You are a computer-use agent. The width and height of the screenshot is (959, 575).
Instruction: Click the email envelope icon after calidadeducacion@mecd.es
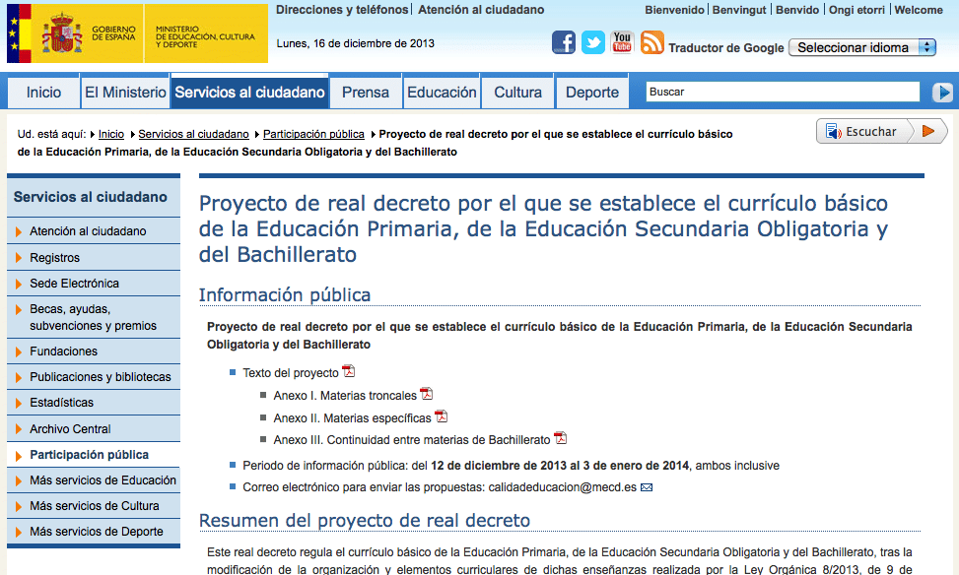click(x=647, y=487)
